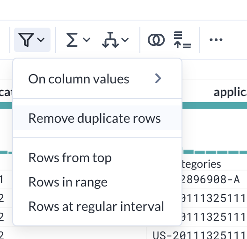This screenshot has width=247, height=239.
Task: Choose Rows from top
Action: point(97,157)
